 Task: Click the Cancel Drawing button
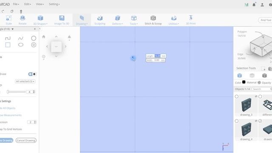(26, 140)
